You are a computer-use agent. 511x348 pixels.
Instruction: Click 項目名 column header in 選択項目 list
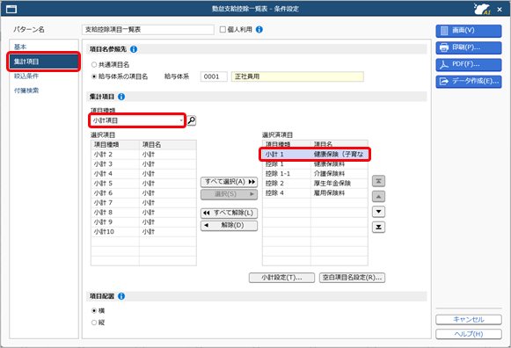click(168, 145)
